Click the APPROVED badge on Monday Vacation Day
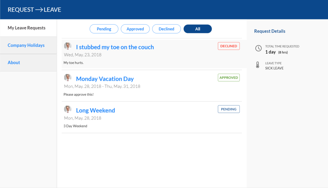This screenshot has width=328, height=188. (x=228, y=77)
